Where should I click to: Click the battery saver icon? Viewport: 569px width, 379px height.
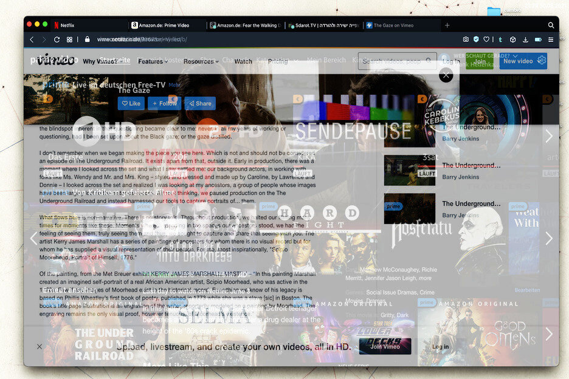[x=538, y=39]
